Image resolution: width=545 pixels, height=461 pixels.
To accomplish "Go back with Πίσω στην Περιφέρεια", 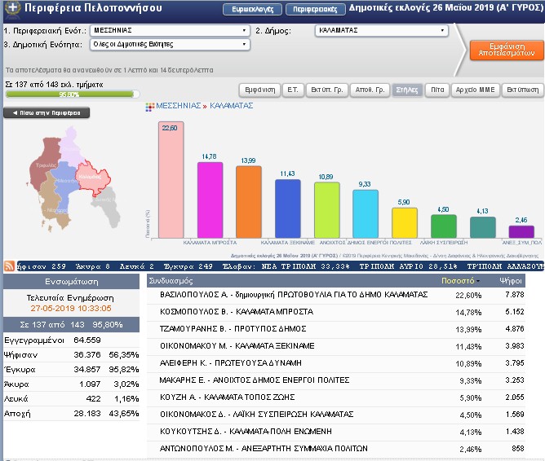I will click(x=47, y=112).
